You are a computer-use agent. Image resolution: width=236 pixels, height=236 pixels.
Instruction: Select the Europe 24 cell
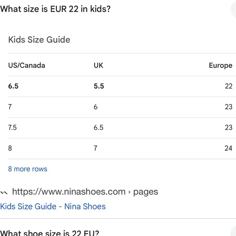[x=229, y=148]
